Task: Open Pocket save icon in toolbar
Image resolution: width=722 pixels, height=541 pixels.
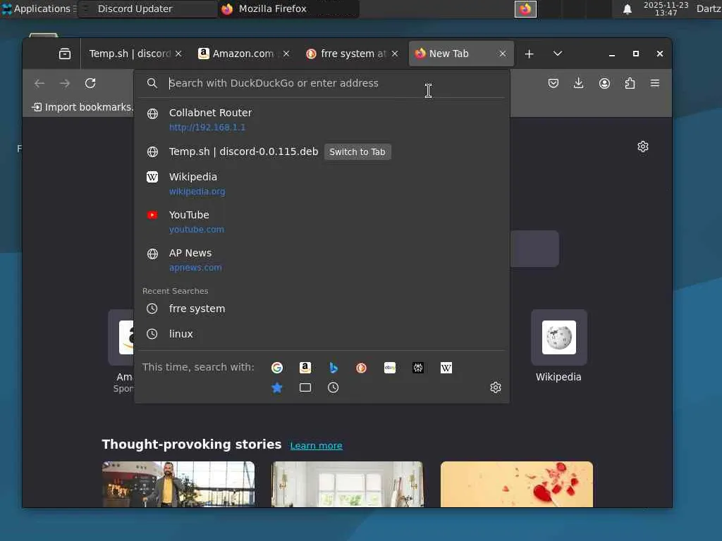Action: 553,83
